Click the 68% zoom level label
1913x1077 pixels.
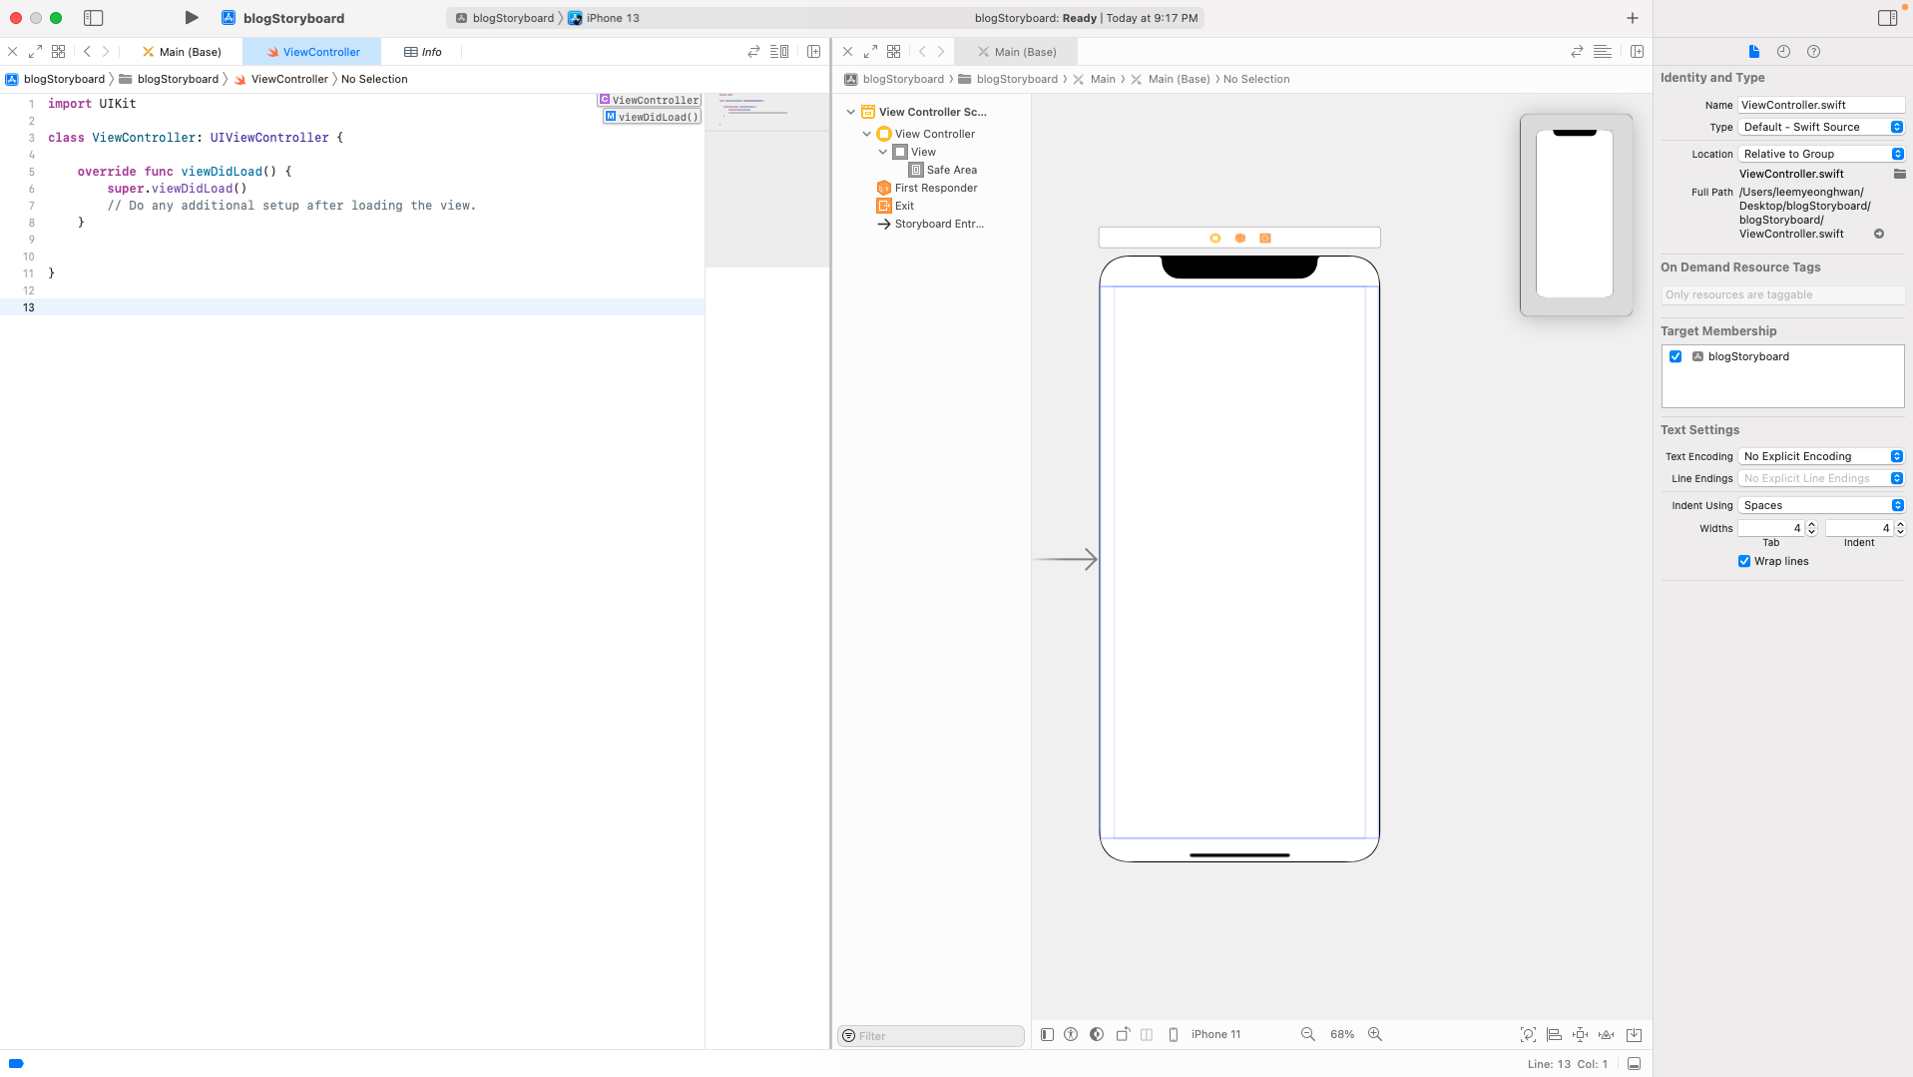coord(1342,1034)
